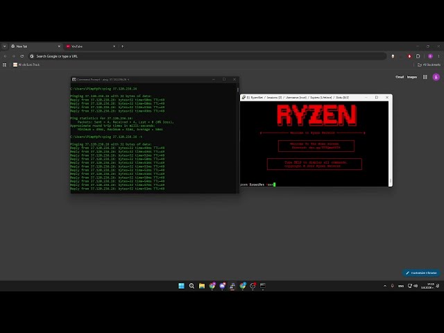Click the 'Packets: Sent = 4' line
The image size is (444, 333).
click(126, 122)
